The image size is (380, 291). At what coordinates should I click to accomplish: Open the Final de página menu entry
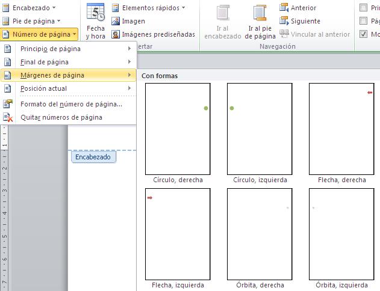[x=68, y=62]
